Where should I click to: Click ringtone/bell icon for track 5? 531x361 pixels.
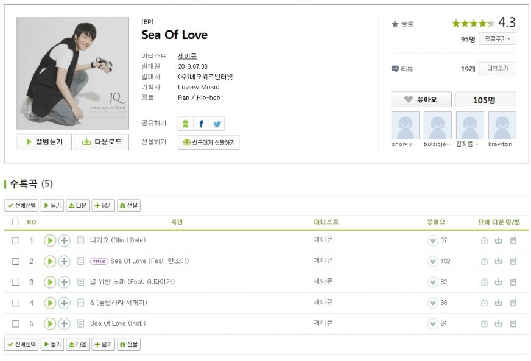(x=513, y=323)
